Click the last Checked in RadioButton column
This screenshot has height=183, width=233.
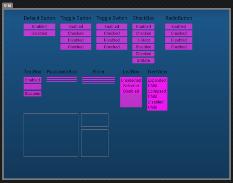[179, 47]
